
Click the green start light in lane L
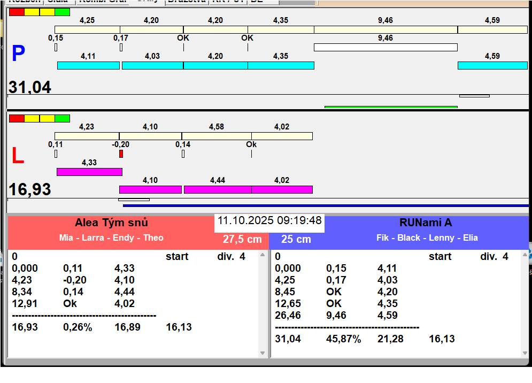[x=63, y=118]
